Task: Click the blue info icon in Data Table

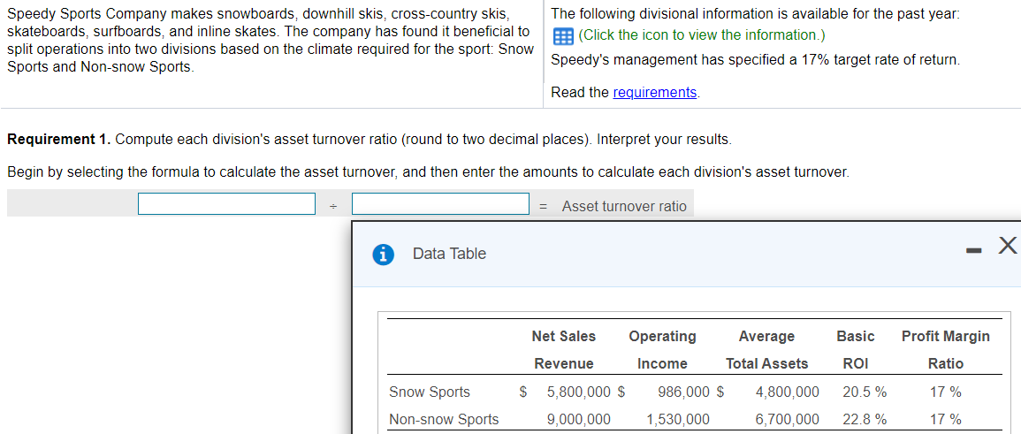Action: tap(384, 254)
